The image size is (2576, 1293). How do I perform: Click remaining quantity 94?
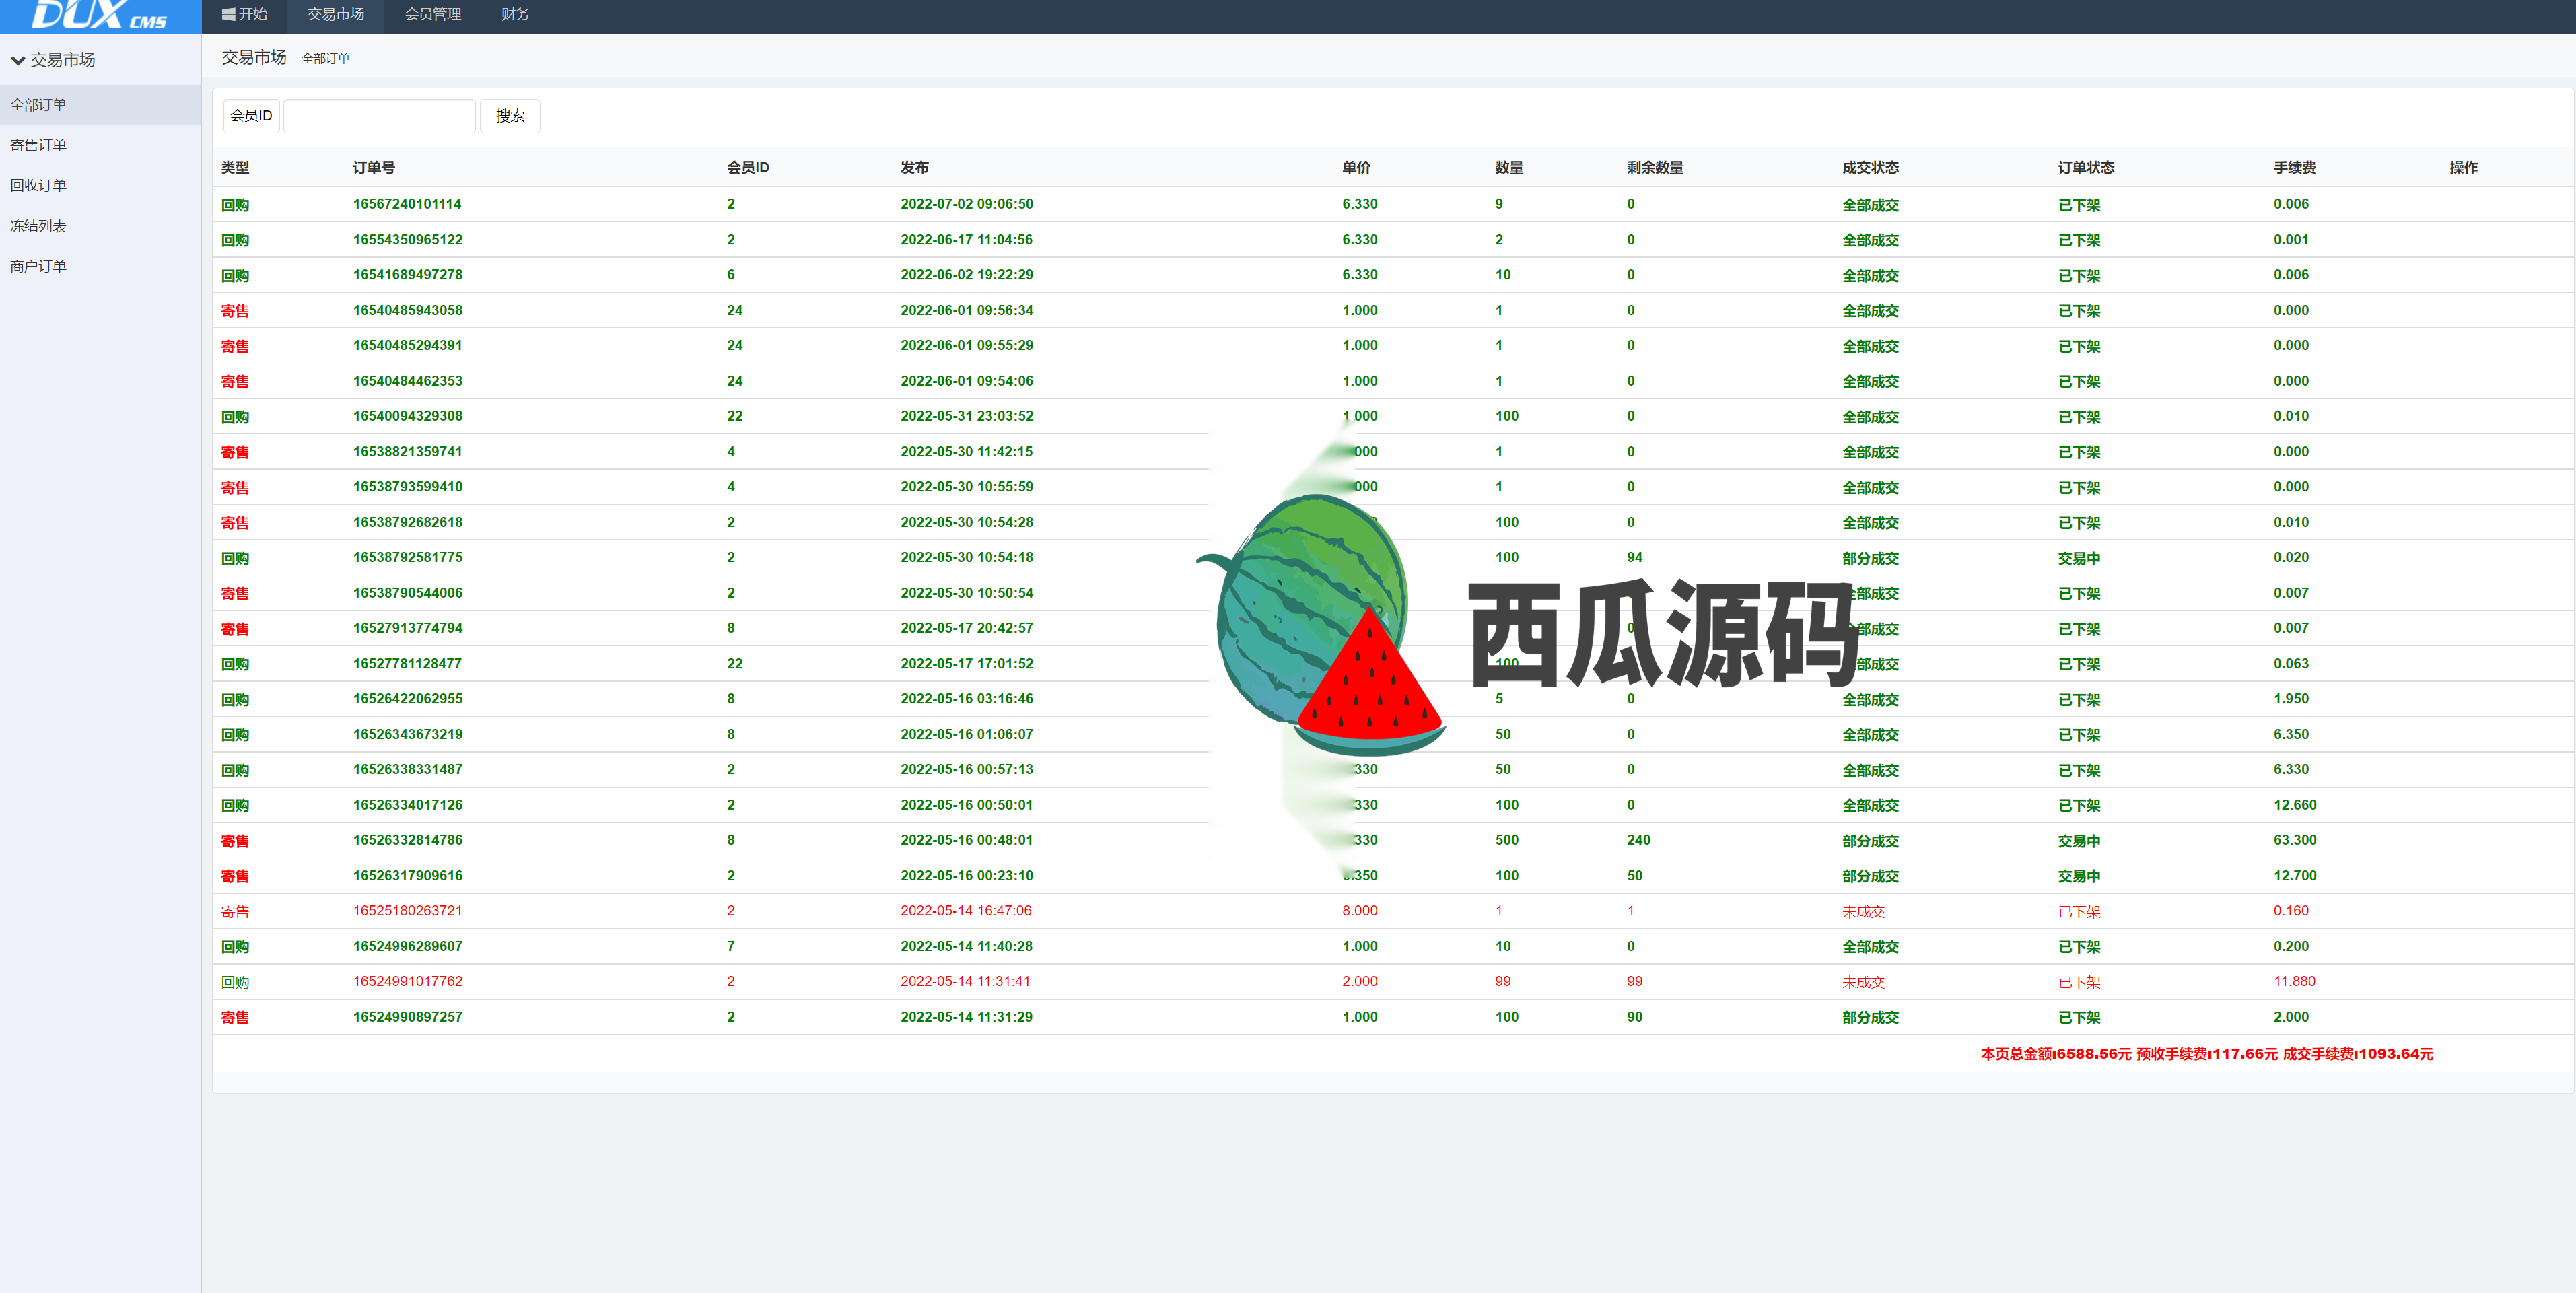coord(1634,558)
